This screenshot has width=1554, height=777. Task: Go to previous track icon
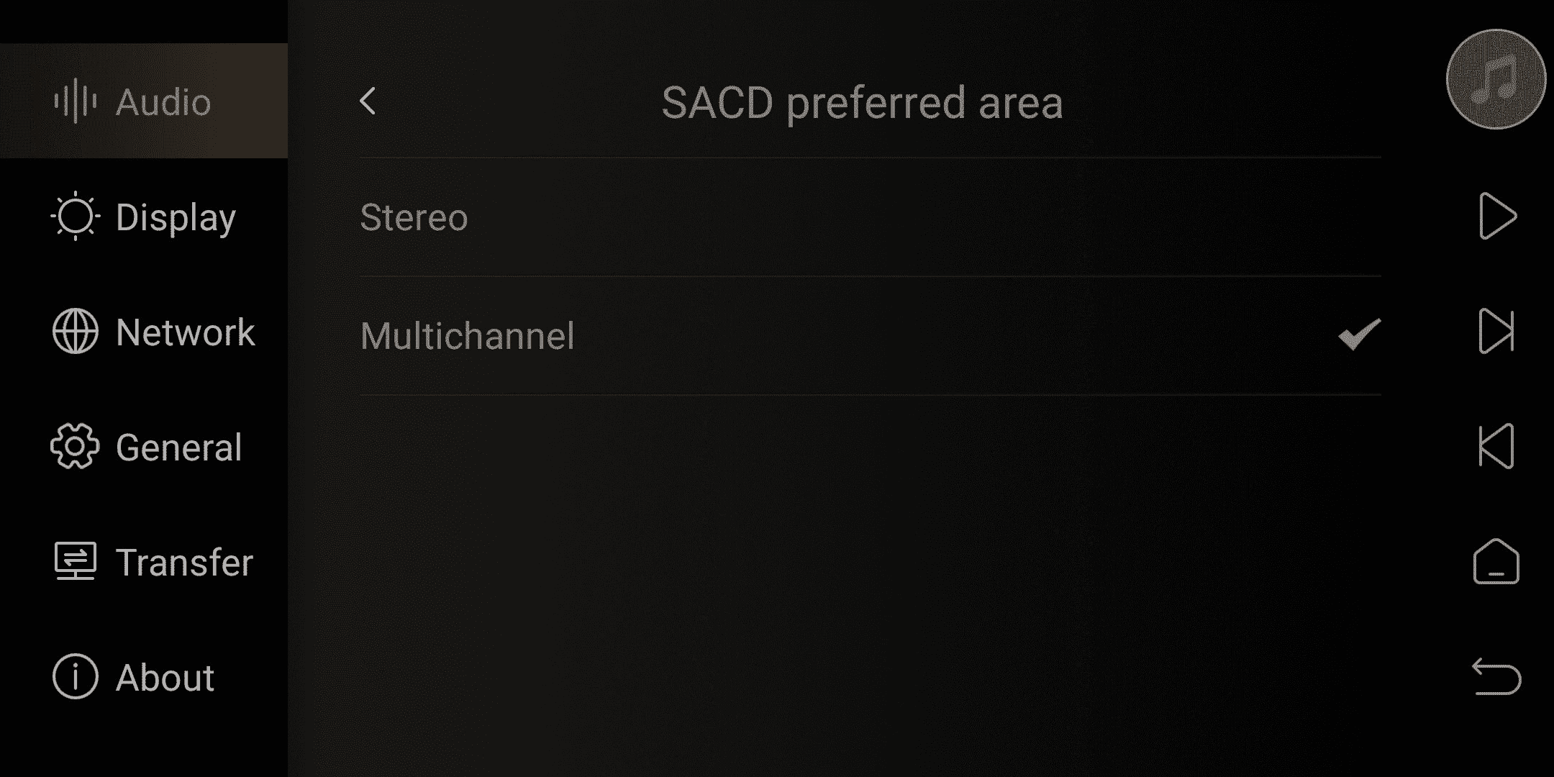pos(1496,446)
